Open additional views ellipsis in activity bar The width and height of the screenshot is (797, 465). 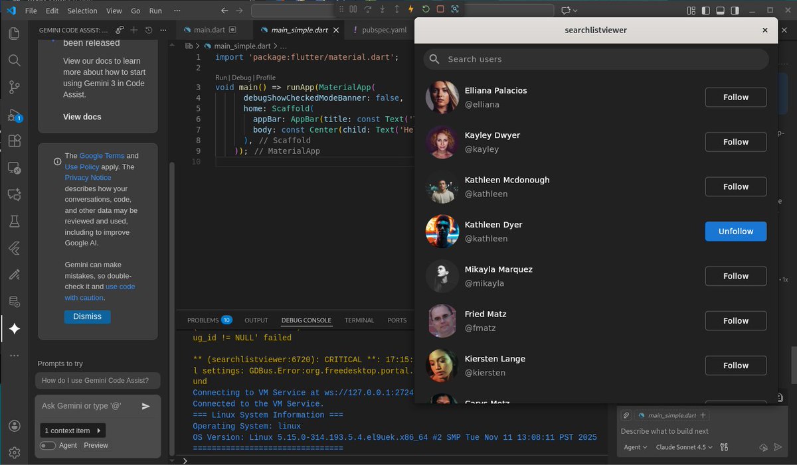click(x=14, y=356)
